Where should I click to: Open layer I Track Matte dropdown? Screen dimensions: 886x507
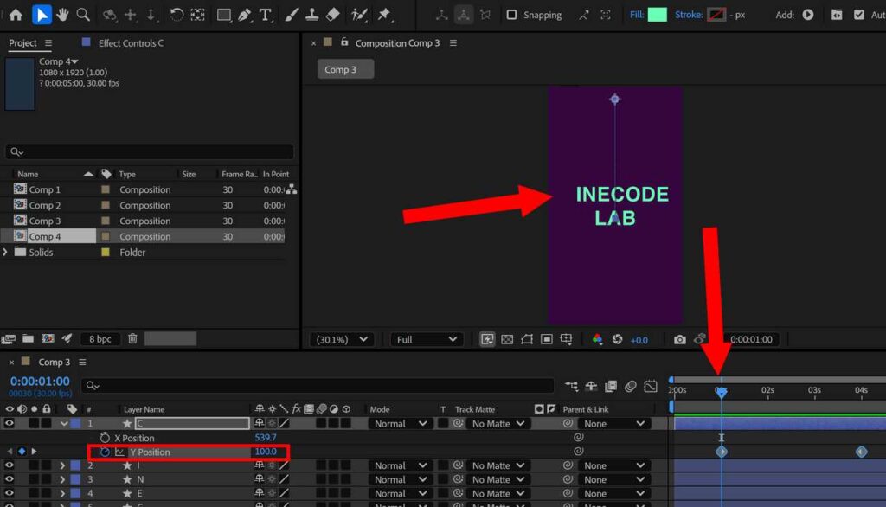pyautogui.click(x=498, y=465)
